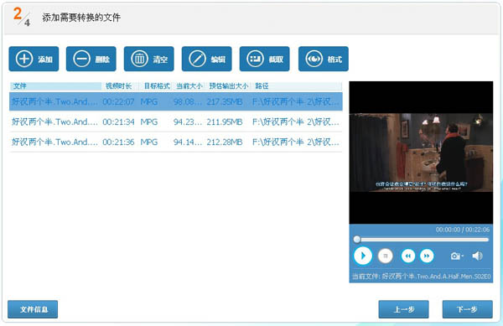This screenshot has width=503, height=326.
Task: Rewind the preview video
Action: coord(408,256)
